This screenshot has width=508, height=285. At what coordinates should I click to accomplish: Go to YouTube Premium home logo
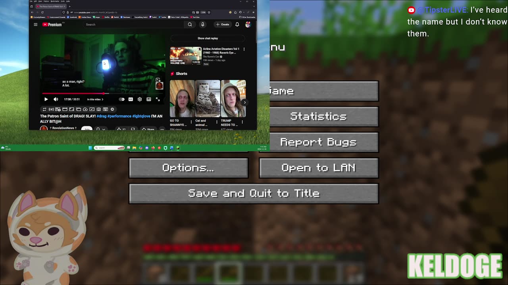(x=52, y=25)
